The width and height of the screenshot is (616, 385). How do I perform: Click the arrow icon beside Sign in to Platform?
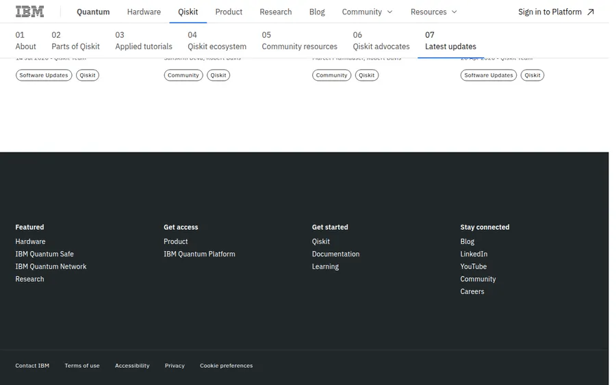591,12
